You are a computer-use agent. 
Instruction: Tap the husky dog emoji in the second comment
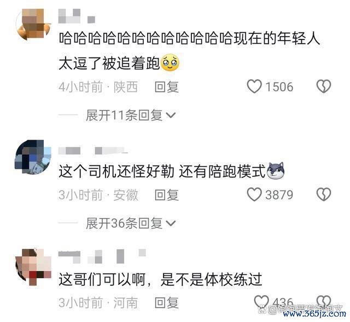[x=276, y=171]
